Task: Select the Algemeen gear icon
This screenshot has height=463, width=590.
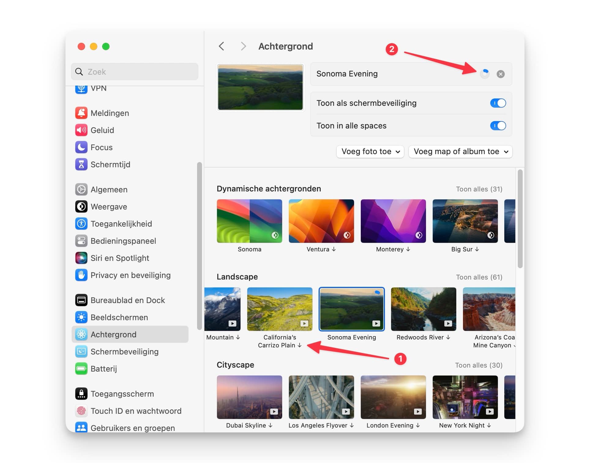Action: pyautogui.click(x=81, y=190)
